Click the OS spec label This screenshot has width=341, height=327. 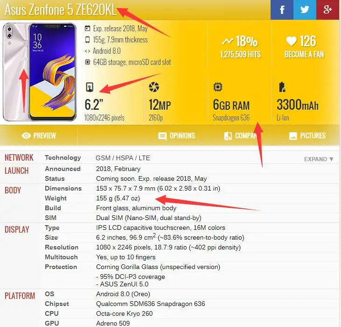(49, 294)
